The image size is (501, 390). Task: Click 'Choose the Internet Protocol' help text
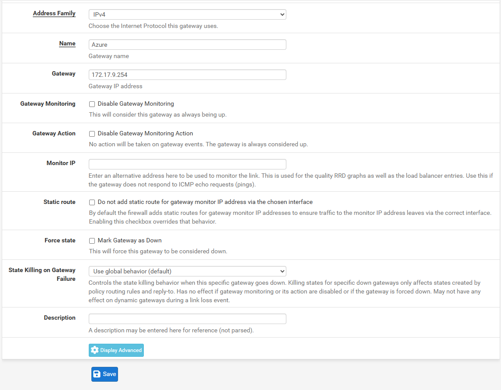[153, 26]
